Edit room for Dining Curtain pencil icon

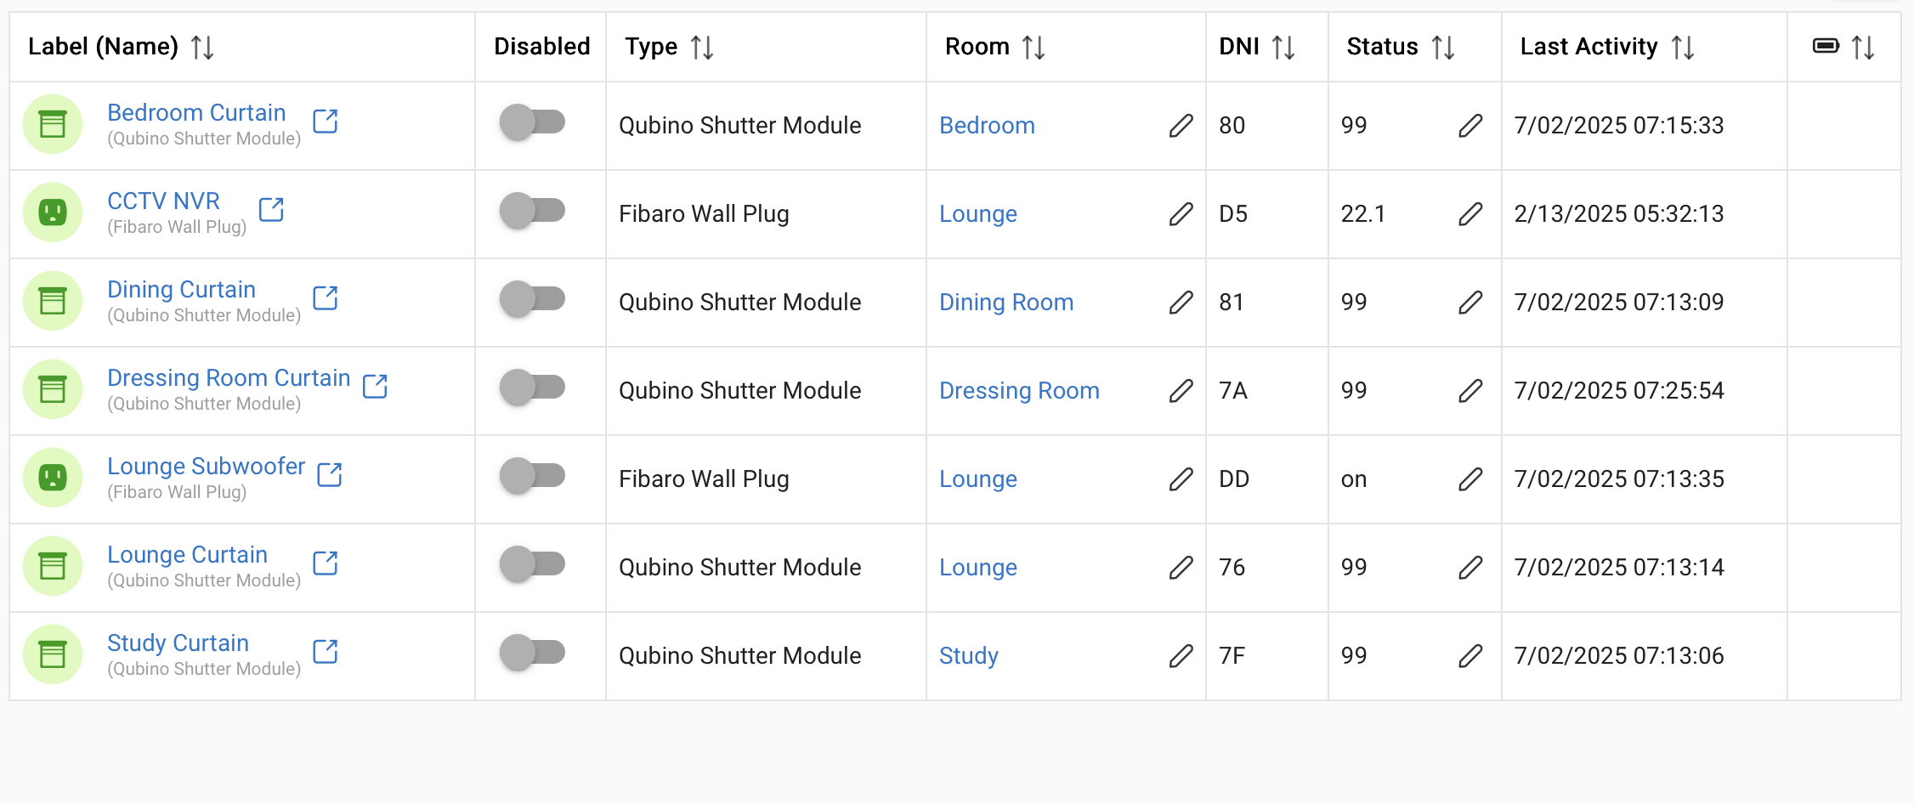[1181, 303]
